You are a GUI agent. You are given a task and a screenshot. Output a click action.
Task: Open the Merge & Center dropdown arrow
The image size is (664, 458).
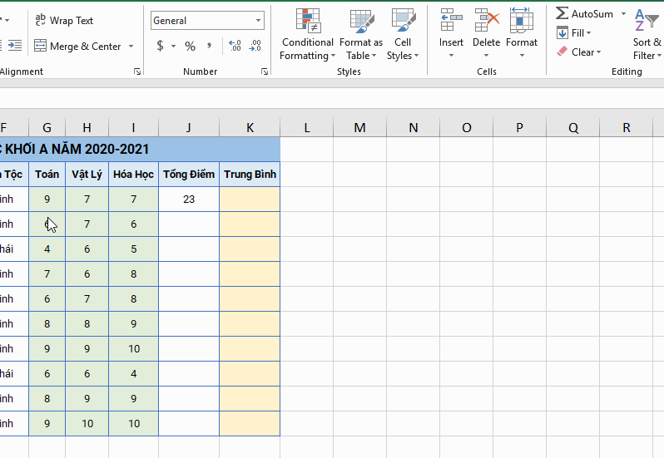coord(131,46)
